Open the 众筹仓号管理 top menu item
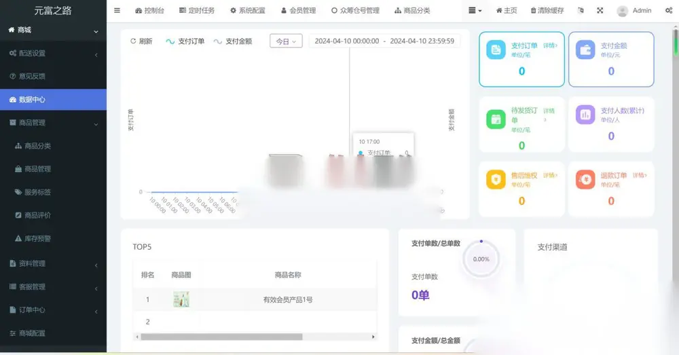679x355 pixels. point(356,10)
